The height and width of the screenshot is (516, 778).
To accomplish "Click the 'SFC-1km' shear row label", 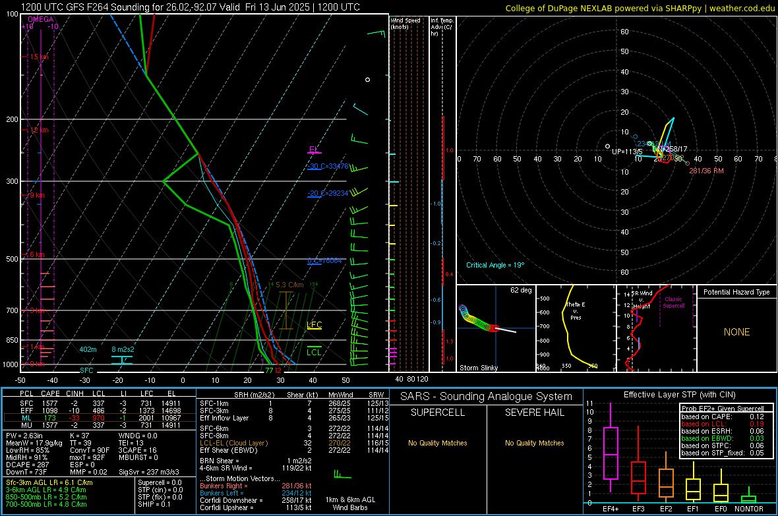I will pyautogui.click(x=214, y=403).
